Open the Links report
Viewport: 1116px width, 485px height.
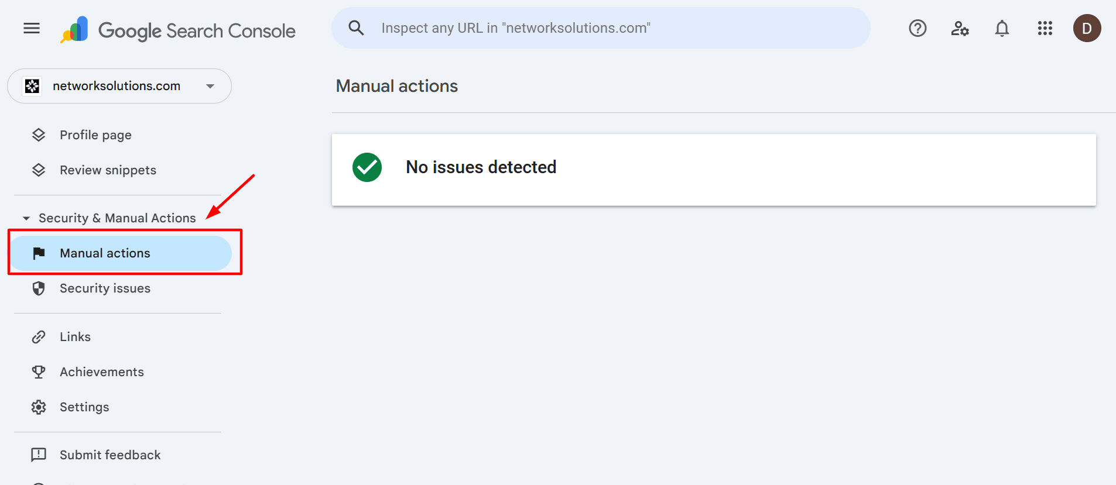coord(74,336)
